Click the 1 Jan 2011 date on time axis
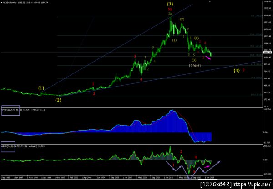 pos(169,178)
